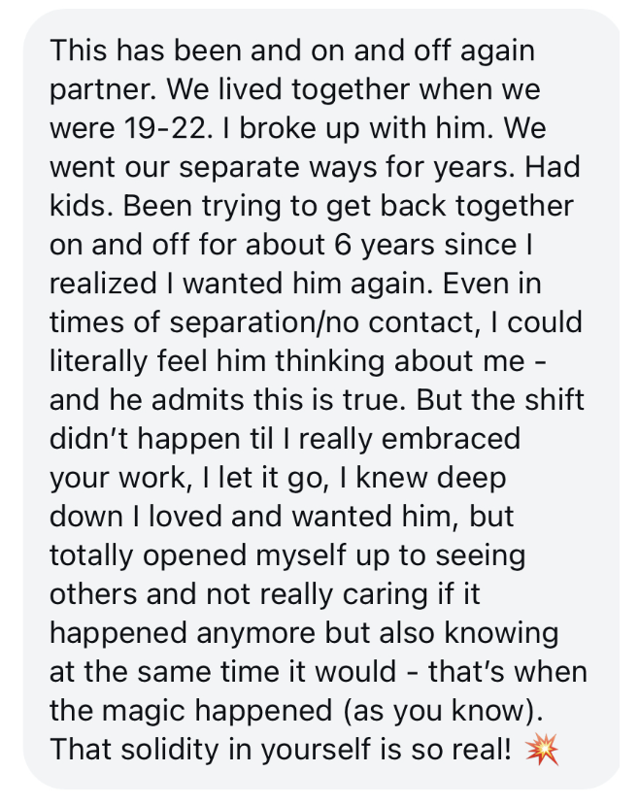
Task: Tap the sentence "That solidity in yourself"
Action: 212,749
